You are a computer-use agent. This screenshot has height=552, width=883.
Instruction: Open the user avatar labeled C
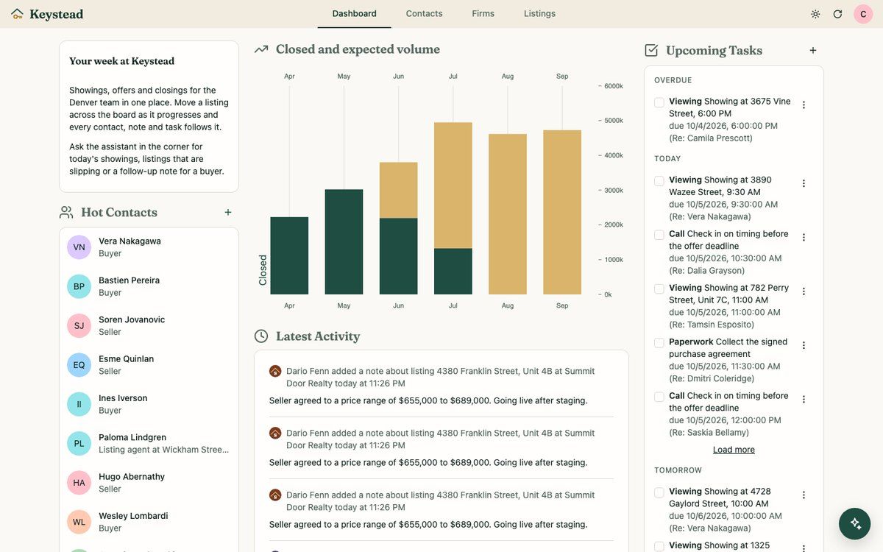(863, 14)
